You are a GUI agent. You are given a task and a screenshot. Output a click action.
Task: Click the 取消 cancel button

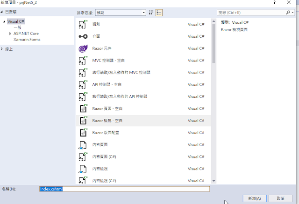280,198
